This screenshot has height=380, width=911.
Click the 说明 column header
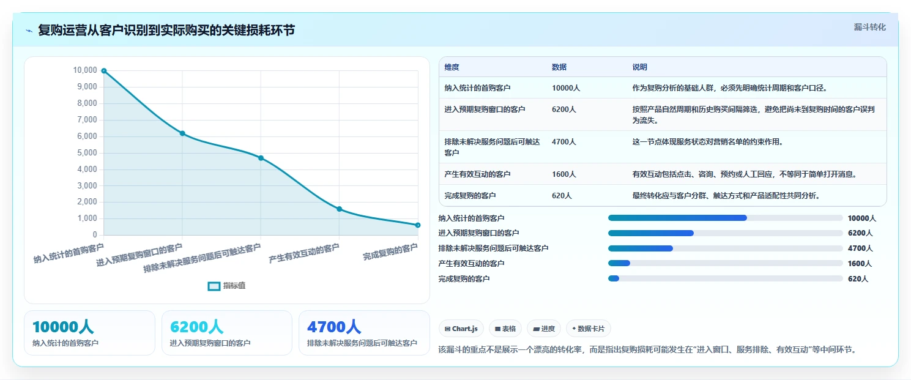click(640, 67)
